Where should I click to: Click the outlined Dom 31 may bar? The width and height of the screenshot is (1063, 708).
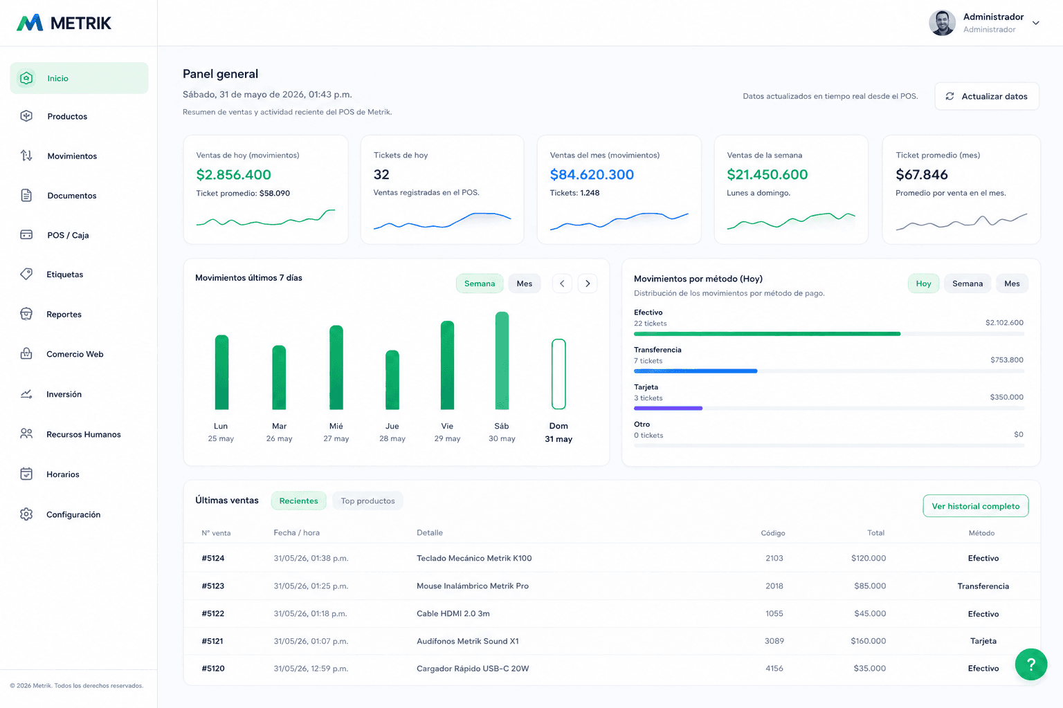coord(558,374)
